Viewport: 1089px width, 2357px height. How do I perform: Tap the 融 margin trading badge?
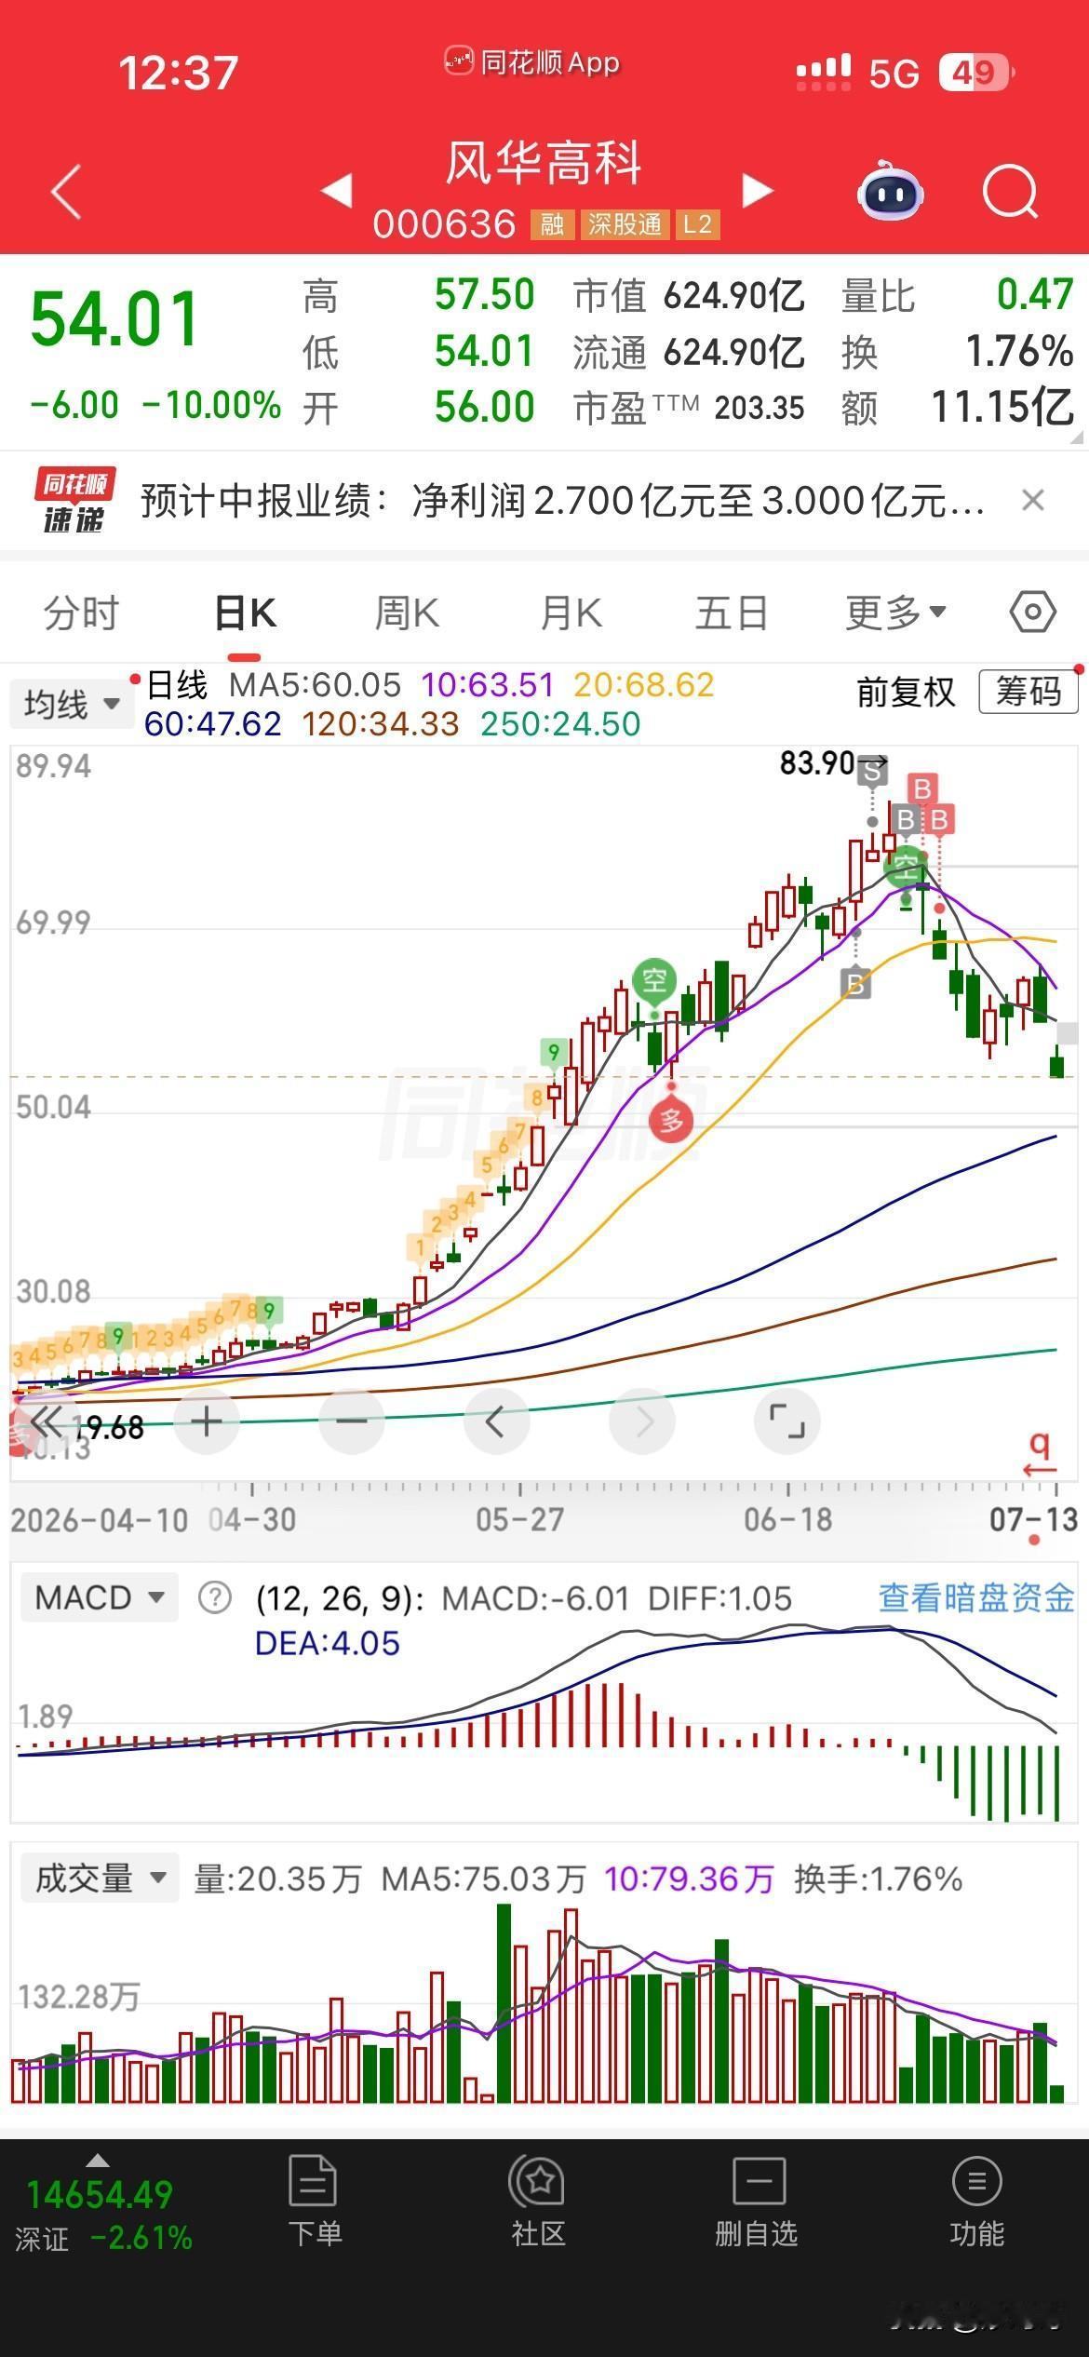[552, 224]
